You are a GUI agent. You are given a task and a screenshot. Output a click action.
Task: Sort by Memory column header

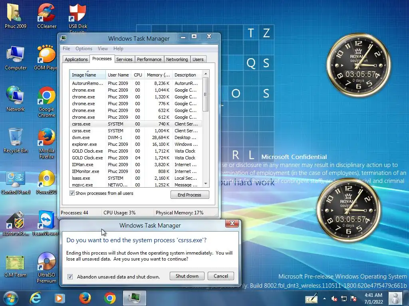click(x=158, y=75)
